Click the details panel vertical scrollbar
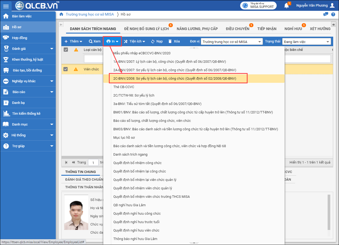This screenshot has height=245, width=339. 329,212
